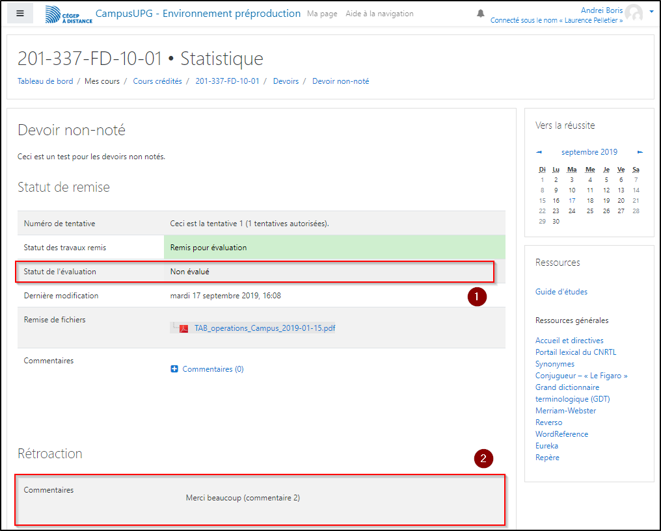Open the hamburger side menu

[x=20, y=14]
